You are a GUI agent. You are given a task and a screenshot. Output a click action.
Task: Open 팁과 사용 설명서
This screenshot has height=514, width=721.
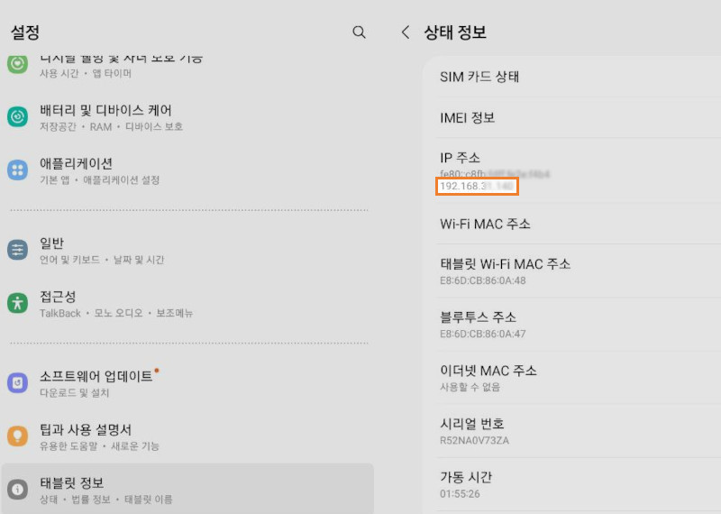point(187,436)
